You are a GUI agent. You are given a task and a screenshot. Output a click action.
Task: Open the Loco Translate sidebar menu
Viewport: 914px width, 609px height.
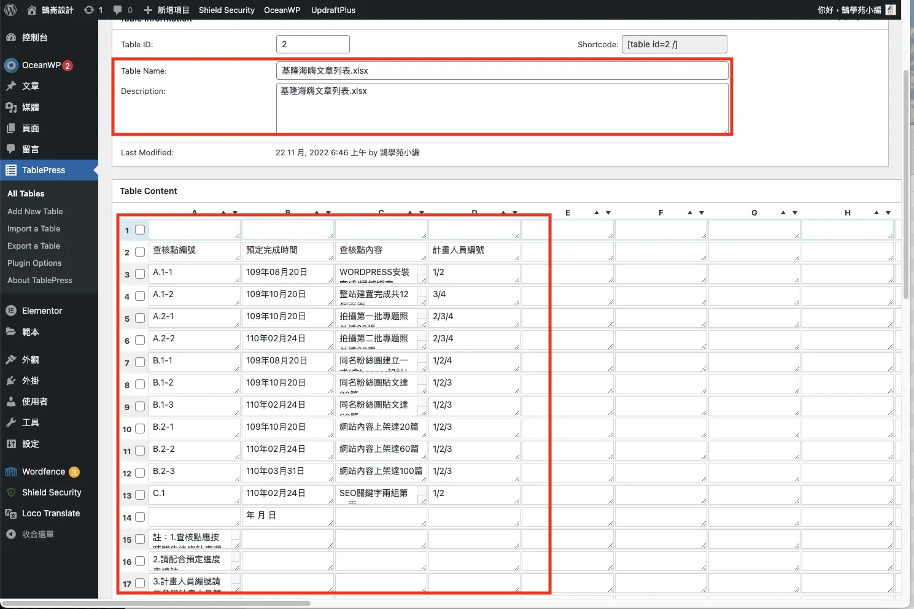tap(49, 513)
